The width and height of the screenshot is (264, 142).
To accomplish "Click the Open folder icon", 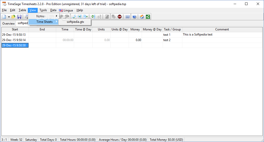I will tap(13, 17).
